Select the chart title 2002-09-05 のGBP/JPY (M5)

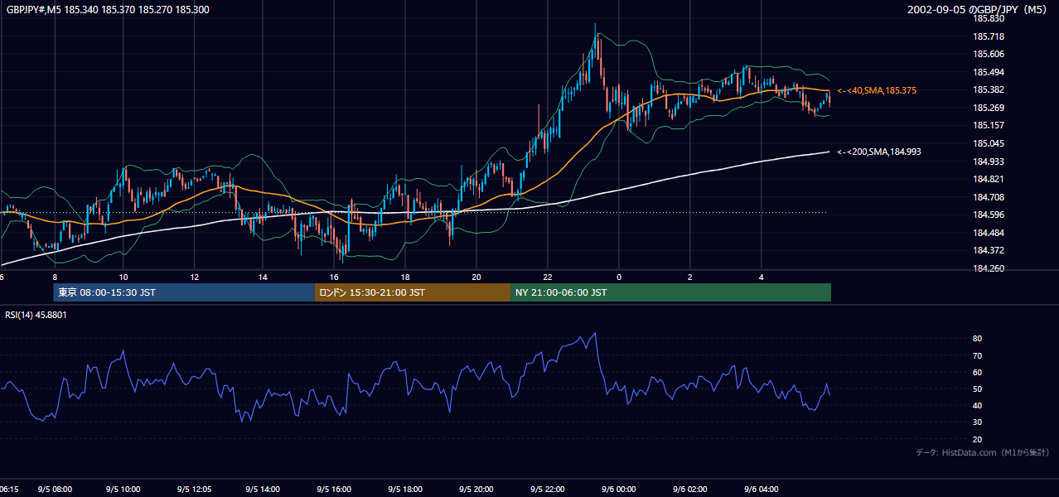(x=978, y=9)
